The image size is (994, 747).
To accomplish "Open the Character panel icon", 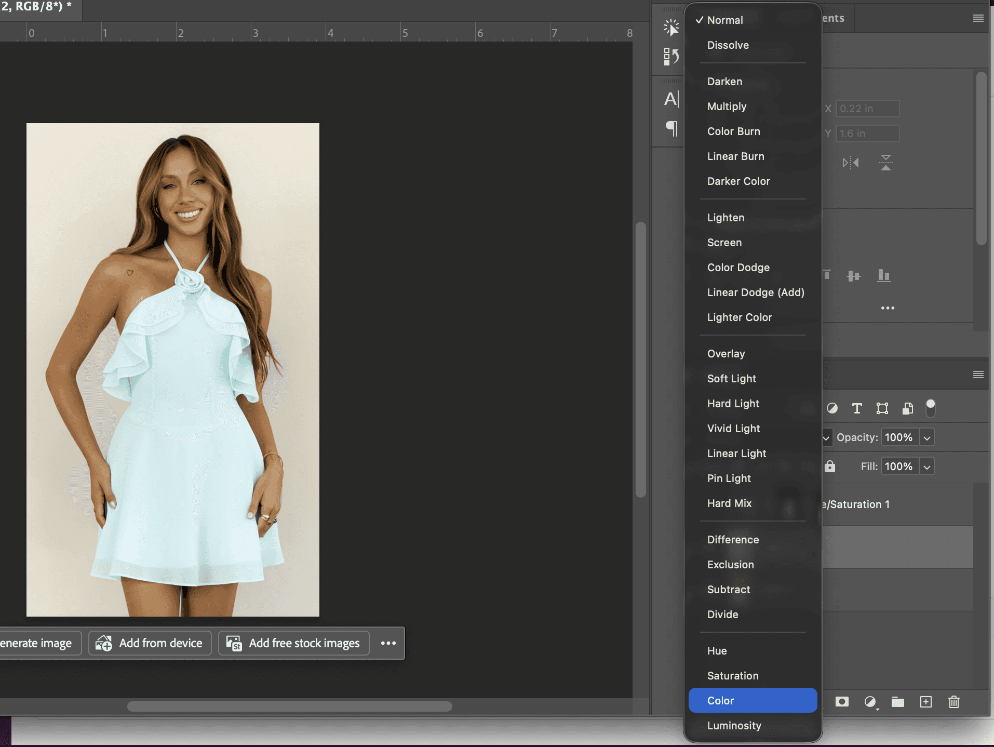I will [x=671, y=99].
